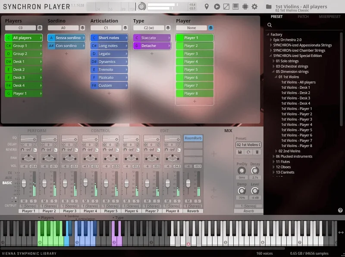Switch to the MIXERPRESET tab
This screenshot has height=257, width=345.
(x=329, y=17)
